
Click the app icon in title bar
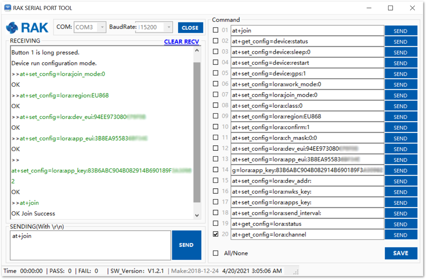coord(8,8)
